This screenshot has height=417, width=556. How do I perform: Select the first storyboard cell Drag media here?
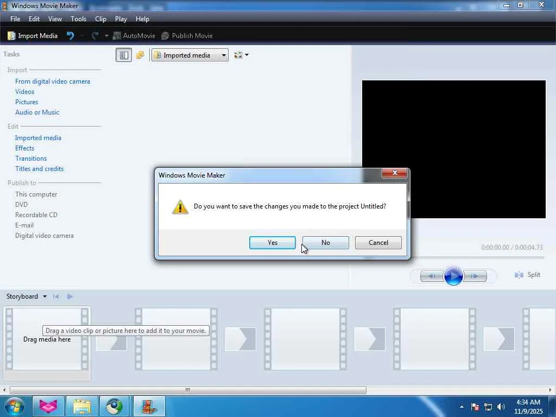pyautogui.click(x=47, y=339)
